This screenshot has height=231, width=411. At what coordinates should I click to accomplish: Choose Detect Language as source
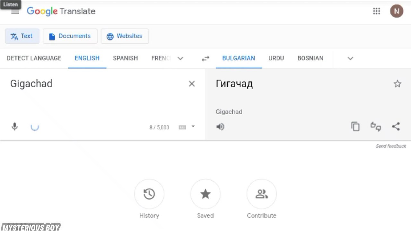pyautogui.click(x=34, y=58)
